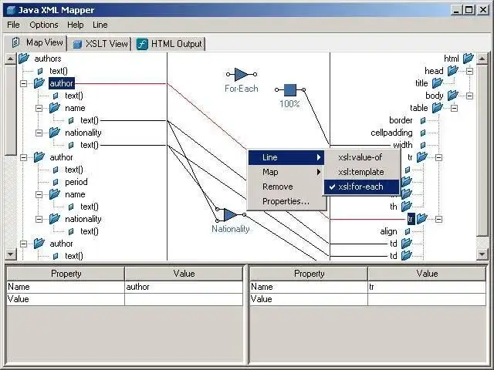Click right table Value column header
This screenshot has width=494, height=370.
[x=427, y=274]
